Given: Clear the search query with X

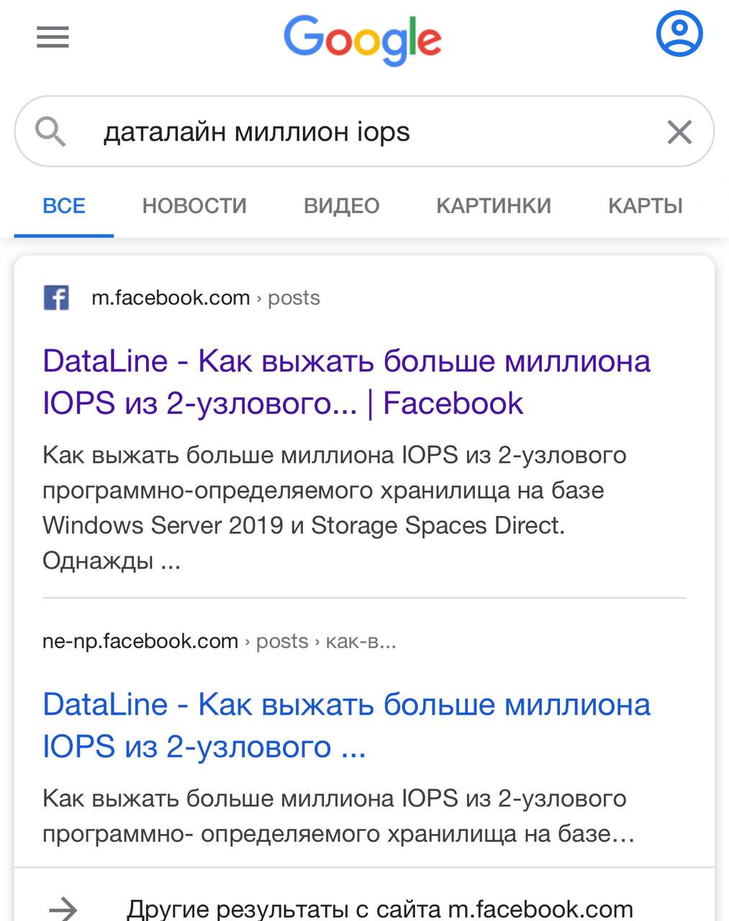Looking at the screenshot, I should 679,132.
